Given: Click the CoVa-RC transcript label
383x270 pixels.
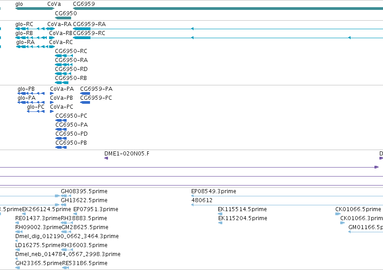Looking at the screenshot, I should (61, 42).
